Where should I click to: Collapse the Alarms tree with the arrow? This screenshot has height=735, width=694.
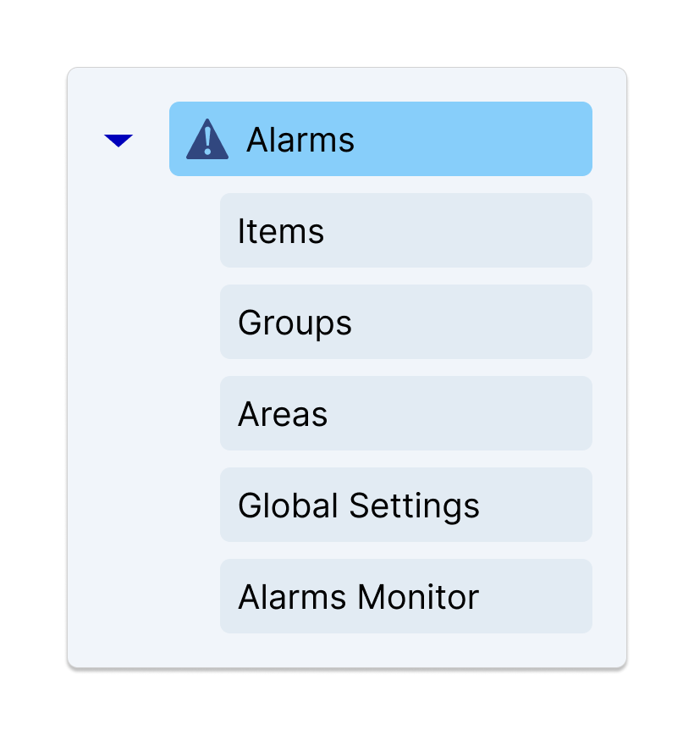click(118, 141)
